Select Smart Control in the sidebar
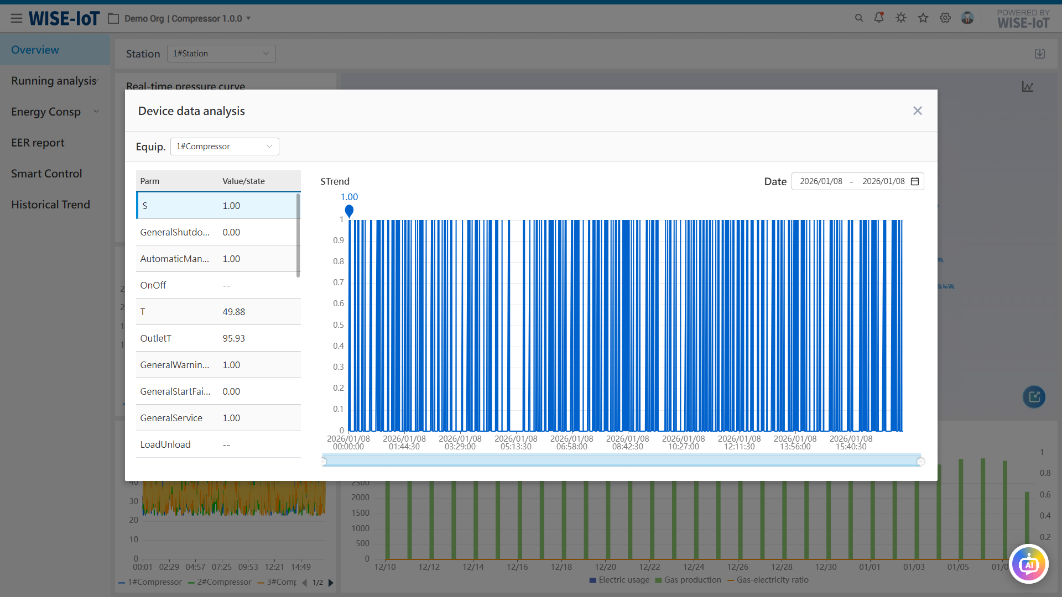 click(x=46, y=174)
